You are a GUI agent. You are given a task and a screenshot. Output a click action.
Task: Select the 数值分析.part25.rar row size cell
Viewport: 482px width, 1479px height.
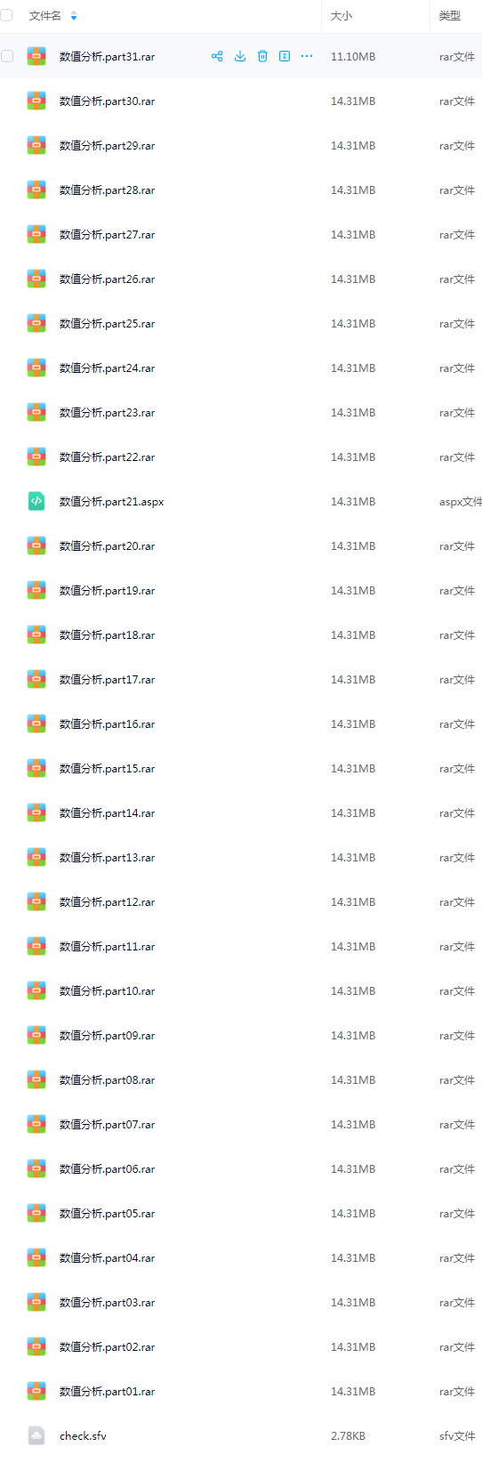point(353,324)
